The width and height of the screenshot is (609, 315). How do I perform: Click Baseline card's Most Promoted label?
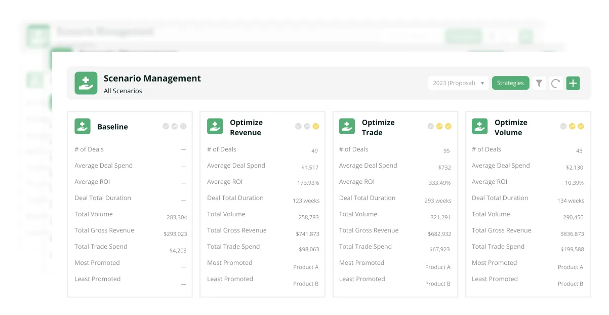point(97,263)
